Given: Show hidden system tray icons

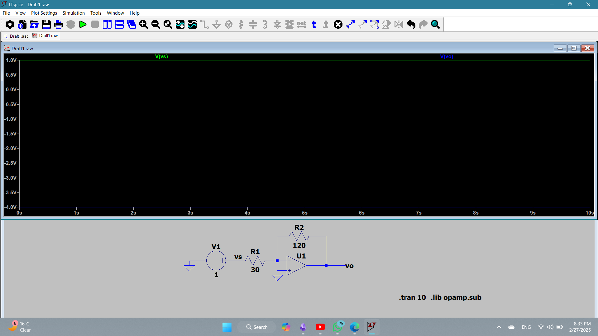Looking at the screenshot, I should pyautogui.click(x=499, y=327).
